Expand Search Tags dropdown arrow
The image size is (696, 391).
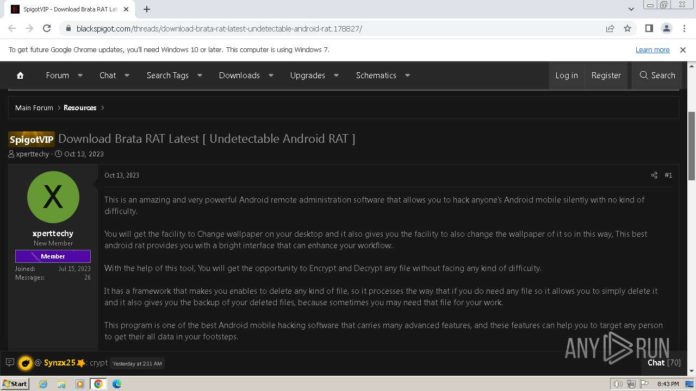point(200,75)
